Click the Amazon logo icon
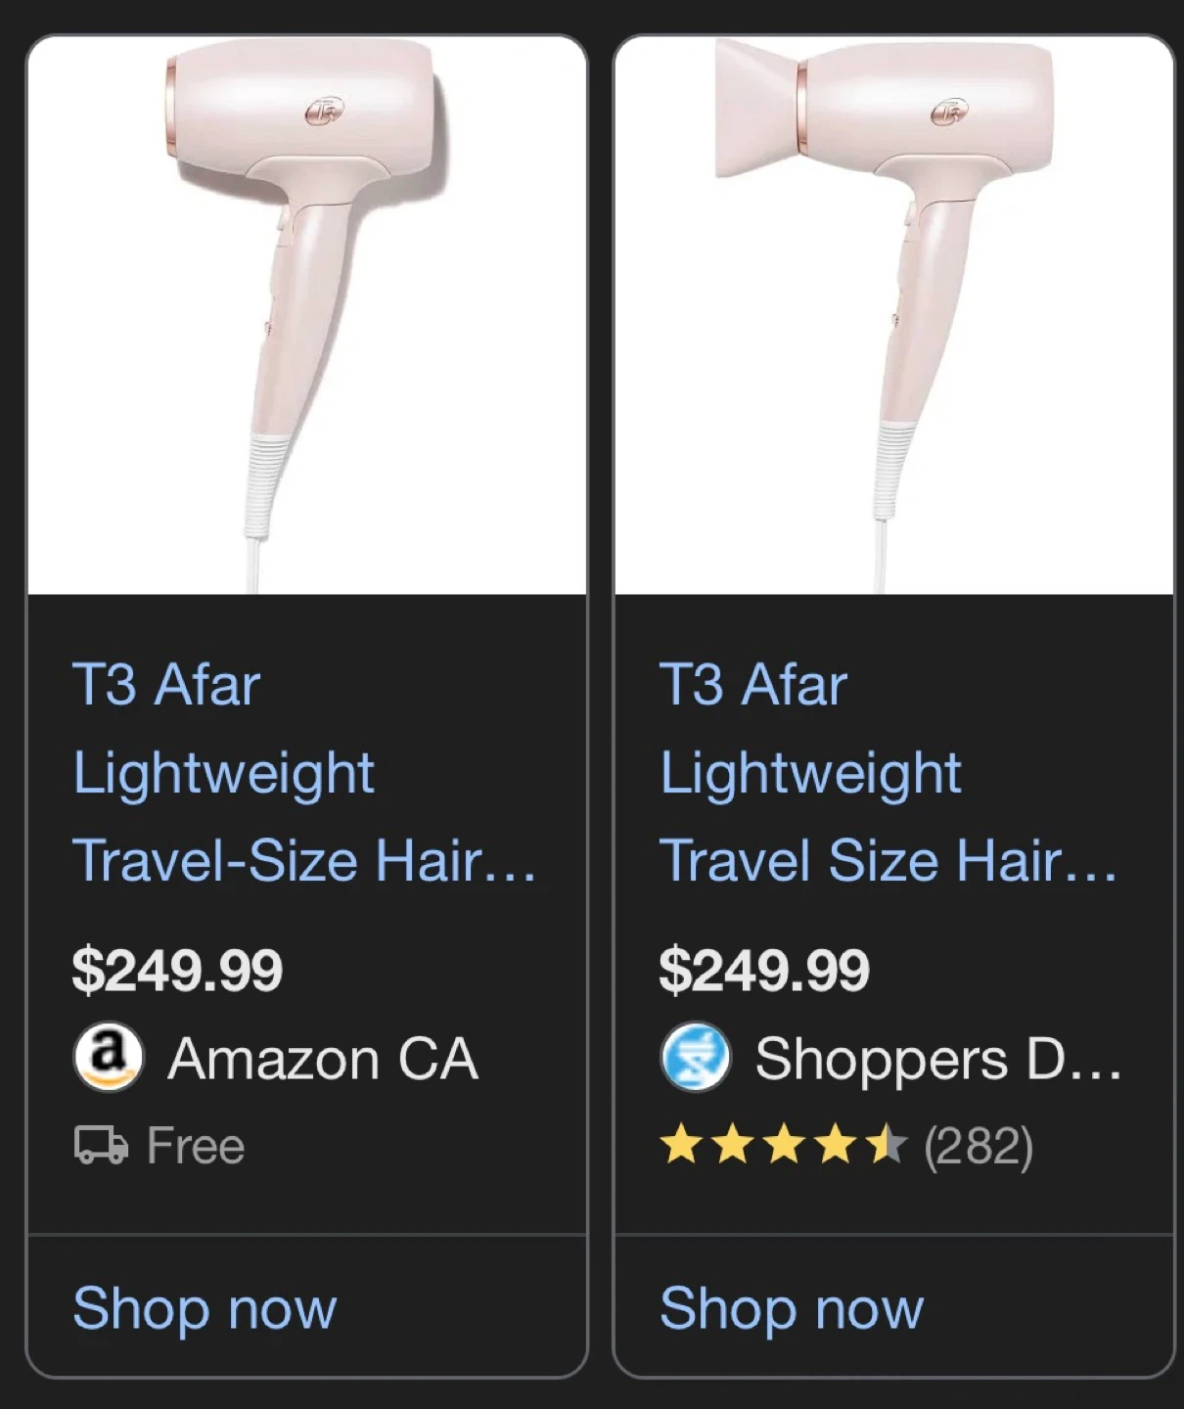 pos(109,1058)
